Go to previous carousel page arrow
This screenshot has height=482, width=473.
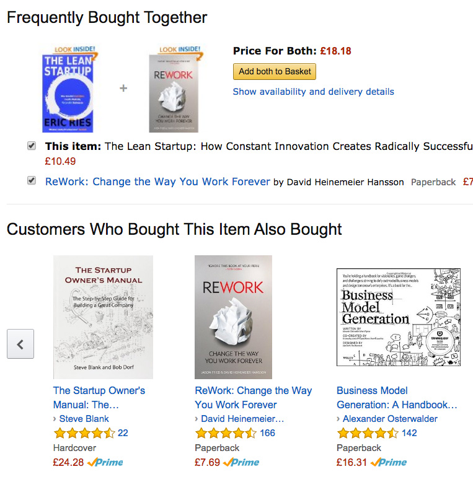20,344
